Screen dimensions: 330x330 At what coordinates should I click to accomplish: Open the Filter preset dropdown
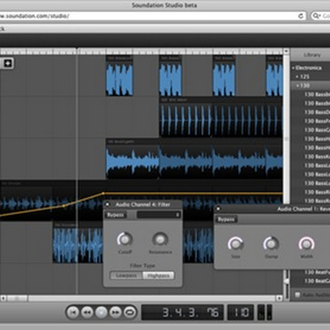[159, 215]
